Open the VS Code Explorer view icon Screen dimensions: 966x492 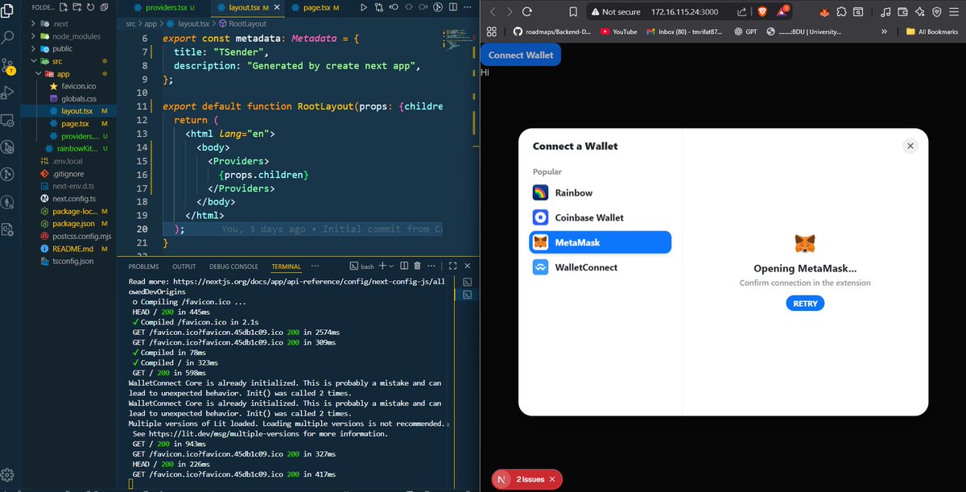click(8, 10)
